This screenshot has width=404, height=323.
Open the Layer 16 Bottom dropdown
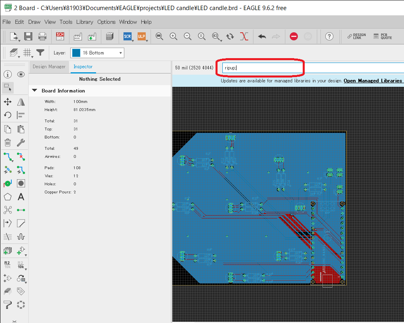pos(97,53)
